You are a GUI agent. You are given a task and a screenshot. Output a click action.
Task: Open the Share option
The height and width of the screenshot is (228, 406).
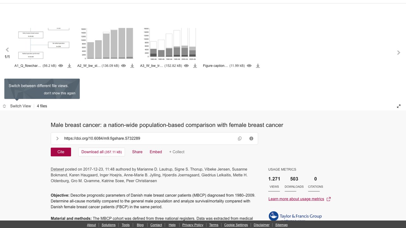[137, 152]
